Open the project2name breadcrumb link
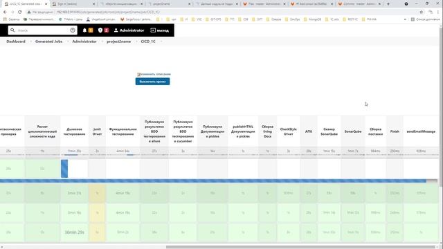 tap(118, 41)
